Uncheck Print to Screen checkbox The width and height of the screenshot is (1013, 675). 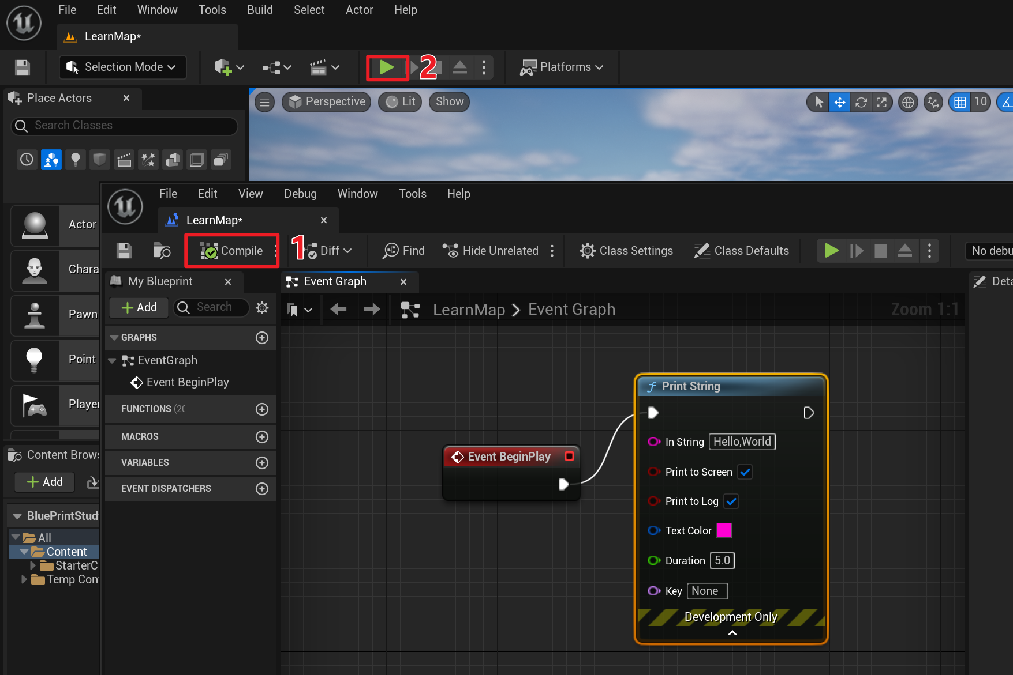click(x=745, y=472)
